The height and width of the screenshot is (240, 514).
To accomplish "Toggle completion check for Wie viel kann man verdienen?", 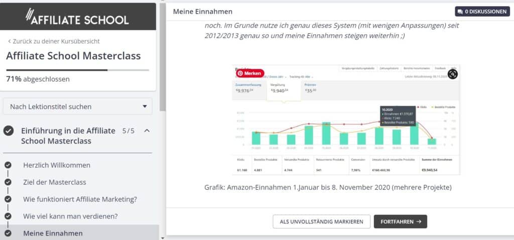I will [8, 216].
